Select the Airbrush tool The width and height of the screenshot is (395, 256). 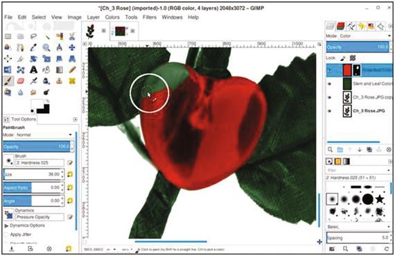coord(33,81)
